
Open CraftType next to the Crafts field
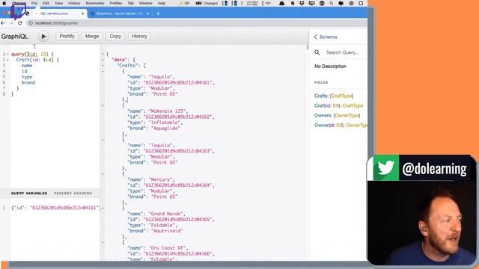click(x=341, y=96)
